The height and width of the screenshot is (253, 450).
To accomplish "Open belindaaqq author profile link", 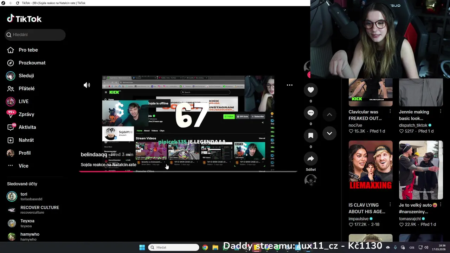I will click(x=94, y=155).
